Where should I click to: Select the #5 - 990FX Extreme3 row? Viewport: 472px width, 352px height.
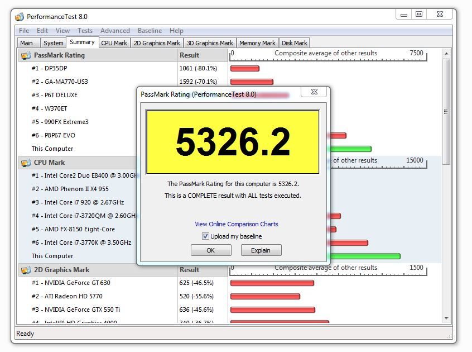60,122
